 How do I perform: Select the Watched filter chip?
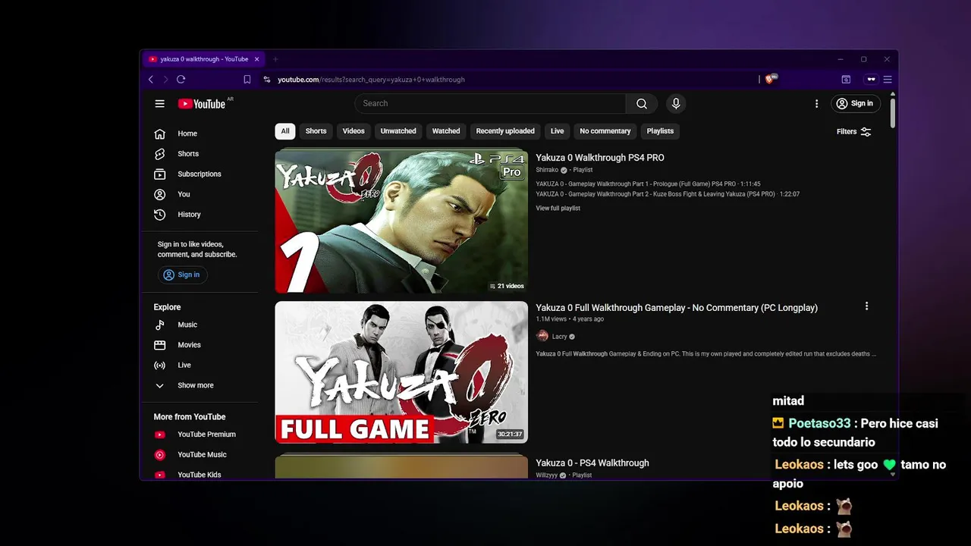click(x=446, y=131)
